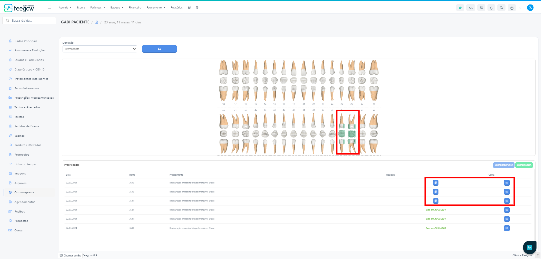Expand the Estoque menu
Viewport: 541px width, 259px height.
coord(117,8)
